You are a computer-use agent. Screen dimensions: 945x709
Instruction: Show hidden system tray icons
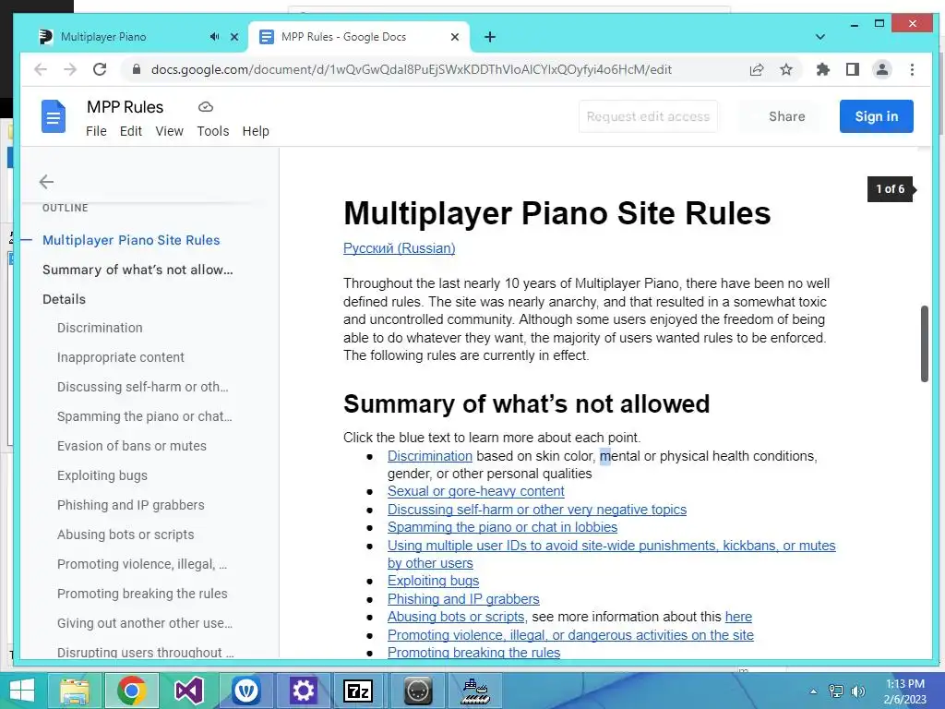pyautogui.click(x=814, y=691)
